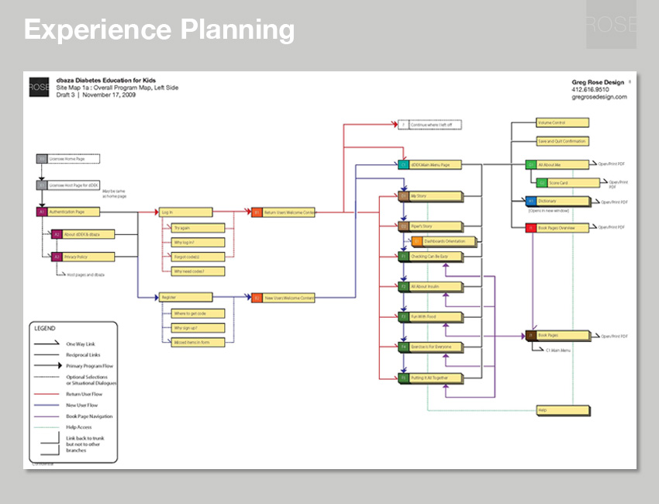Click the About dDEK & dbaza box
Image resolution: width=659 pixels, height=504 pixels.
83,234
